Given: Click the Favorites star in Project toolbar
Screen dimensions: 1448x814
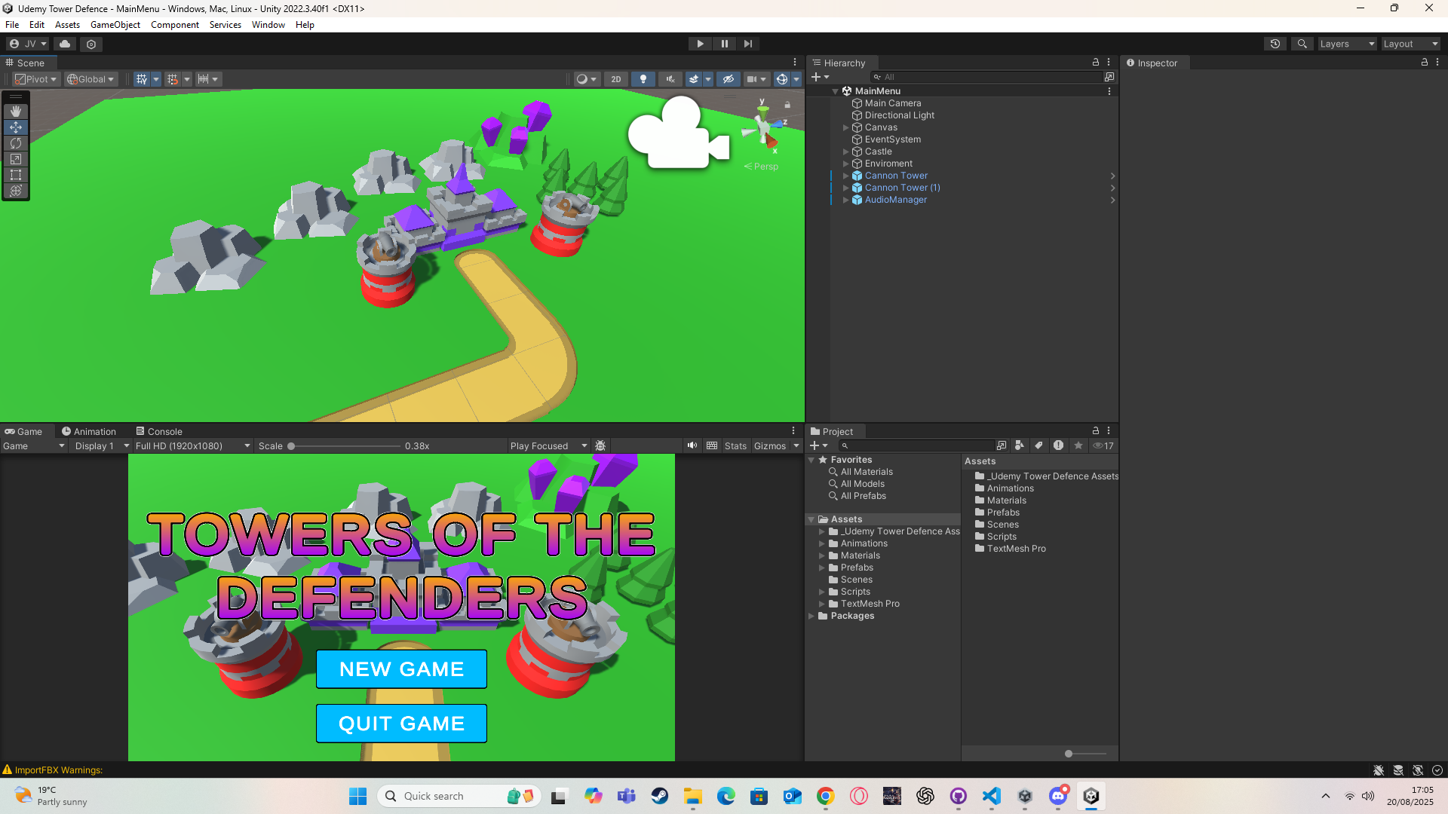Looking at the screenshot, I should coord(1078,445).
